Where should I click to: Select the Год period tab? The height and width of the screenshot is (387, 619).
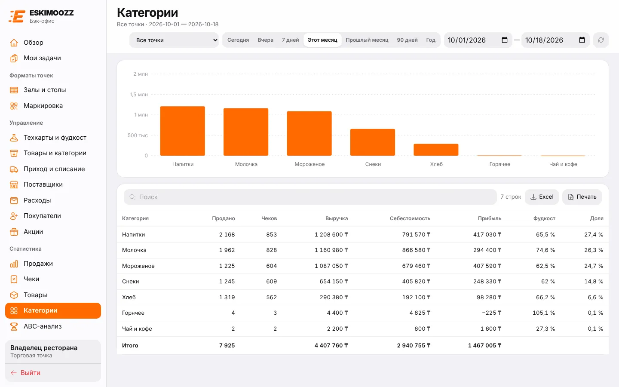[431, 40]
